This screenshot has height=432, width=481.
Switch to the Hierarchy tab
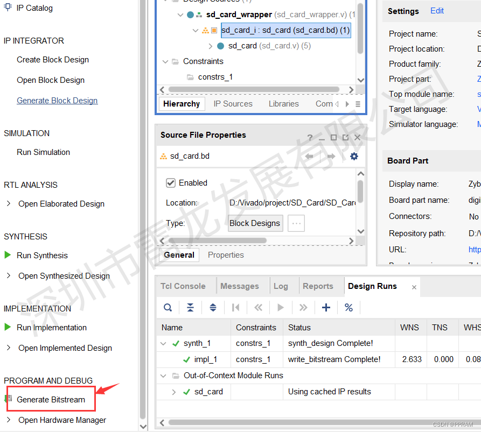click(182, 104)
